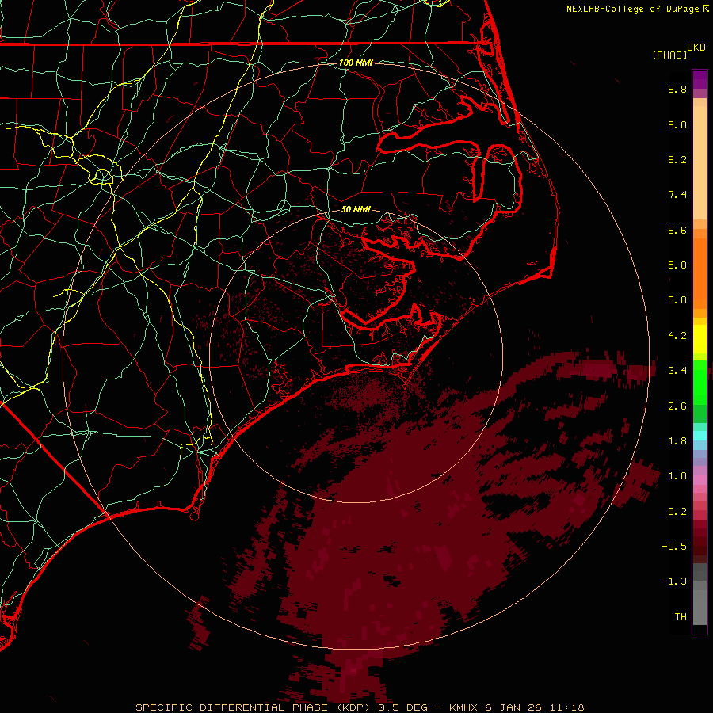Click the 9.8 value on color scale

[x=677, y=89]
